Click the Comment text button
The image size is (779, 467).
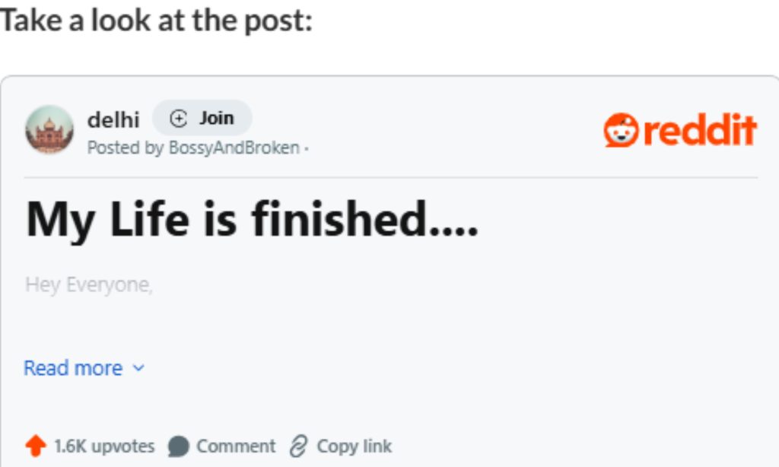pos(236,446)
